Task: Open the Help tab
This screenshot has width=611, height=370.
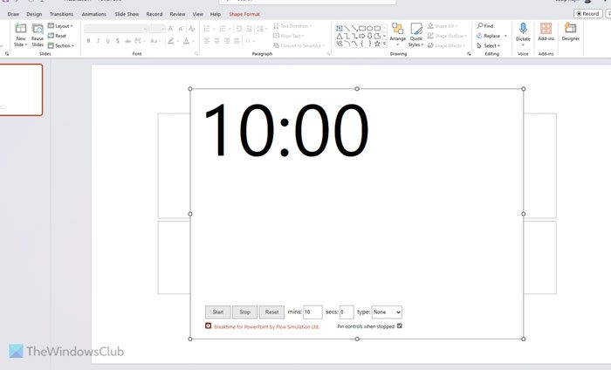Action: click(216, 14)
